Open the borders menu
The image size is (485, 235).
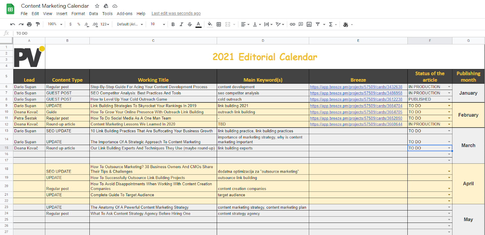[219, 24]
